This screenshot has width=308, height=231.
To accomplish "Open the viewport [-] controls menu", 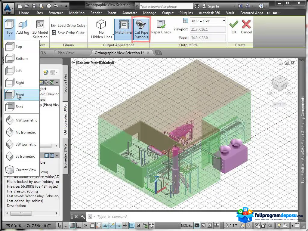I will click(74, 63).
